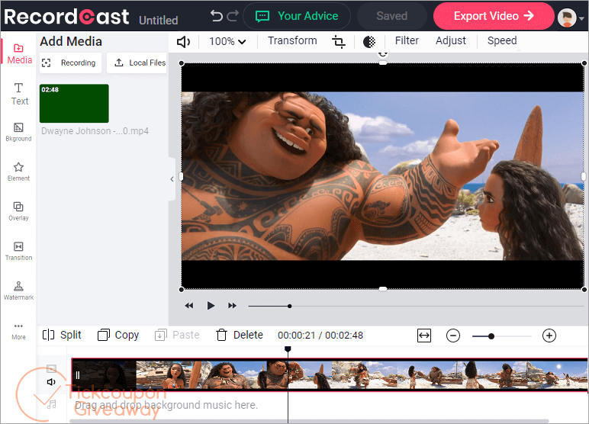Mute the video track audio
Viewport: 589px width, 424px height.
point(51,382)
